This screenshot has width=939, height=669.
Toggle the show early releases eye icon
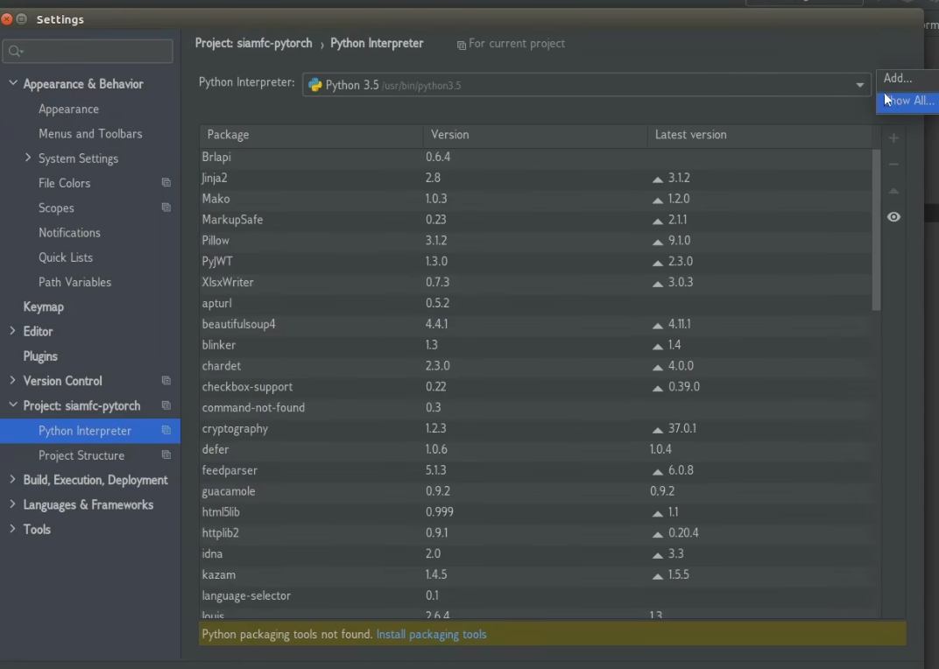coord(893,217)
